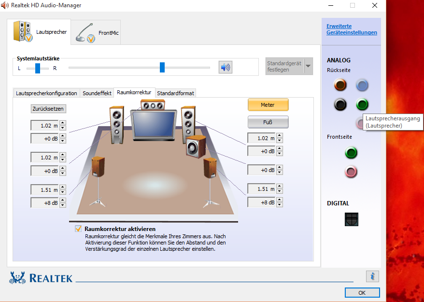Click the Standardgerät festlegen button
This screenshot has width=424, height=302.
284,66
